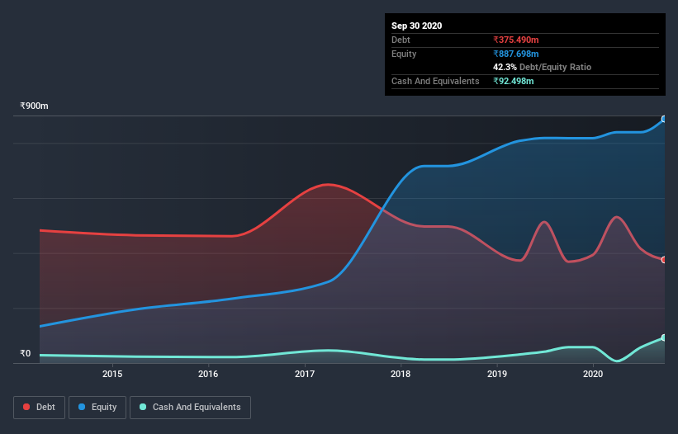Click the Sep 30 2020 tooltip date

coord(416,26)
